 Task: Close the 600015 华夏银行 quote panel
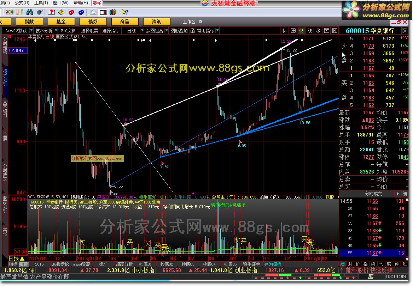(405, 31)
